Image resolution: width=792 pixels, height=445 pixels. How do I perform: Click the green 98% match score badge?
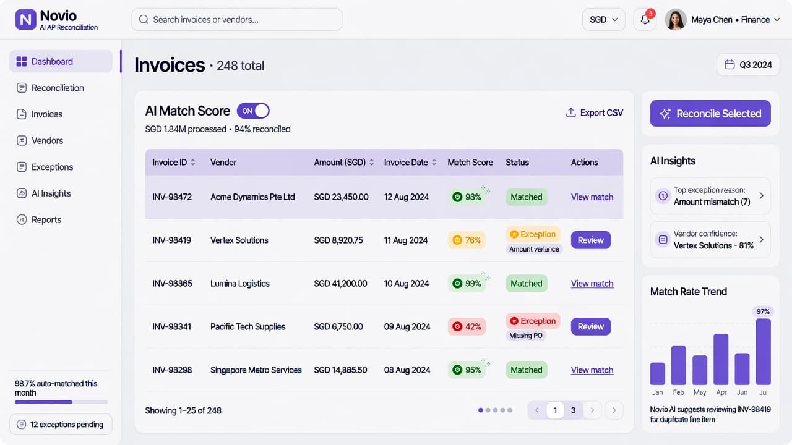click(x=467, y=197)
